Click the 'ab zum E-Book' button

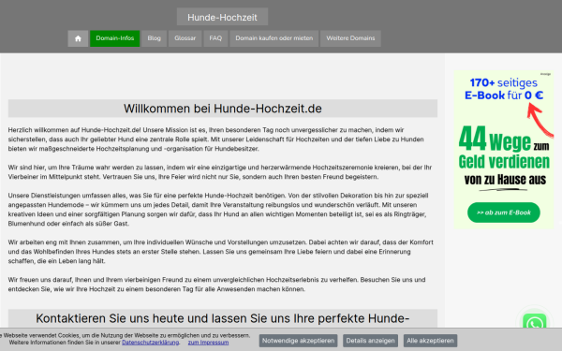504,212
